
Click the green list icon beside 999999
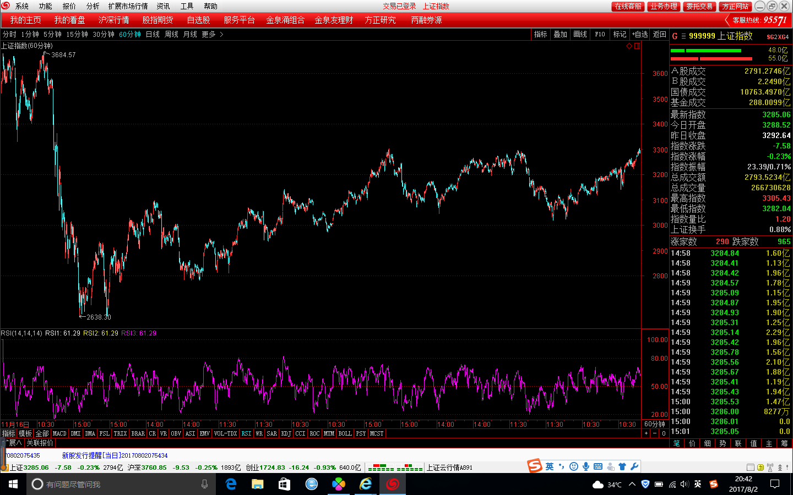(683, 36)
